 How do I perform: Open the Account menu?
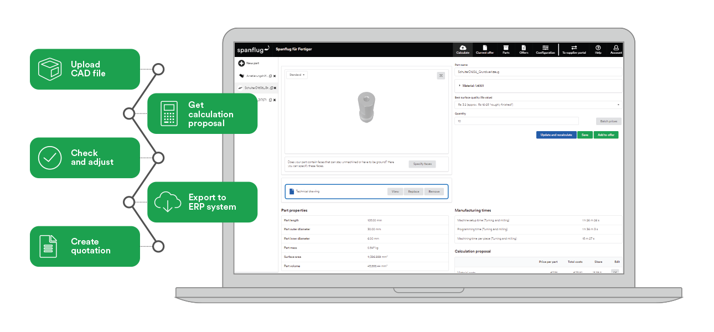[616, 50]
